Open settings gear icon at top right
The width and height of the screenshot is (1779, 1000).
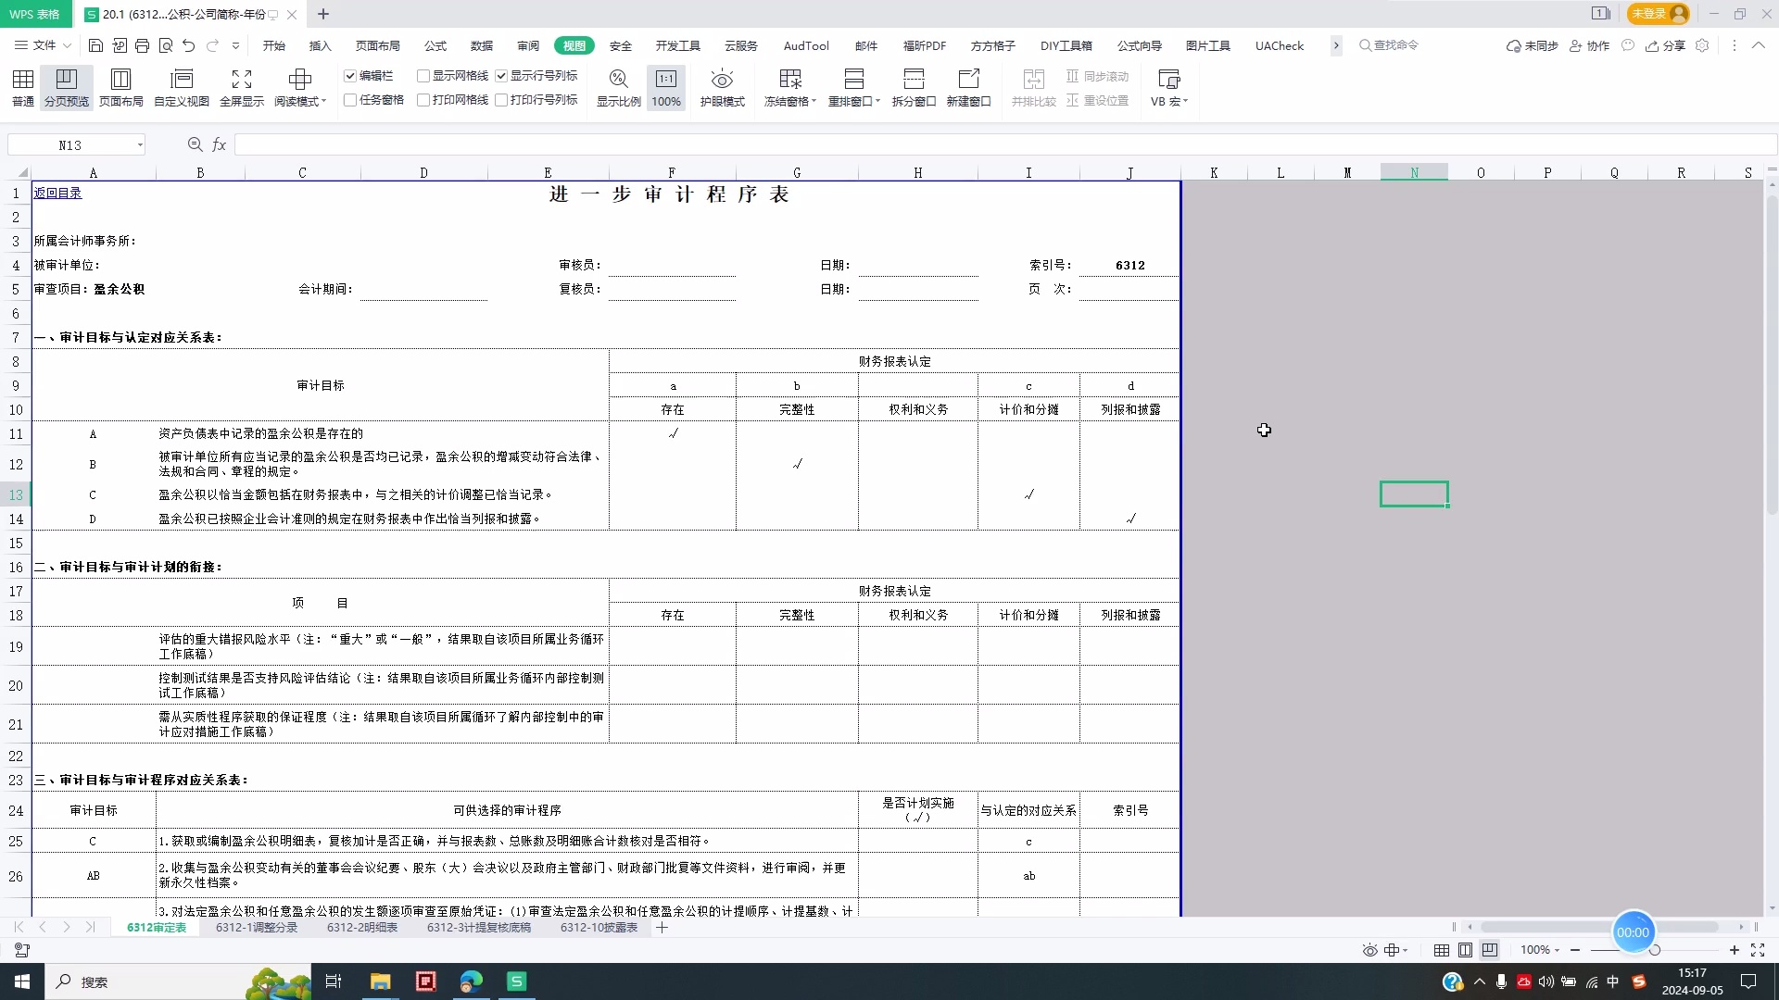click(x=1702, y=45)
